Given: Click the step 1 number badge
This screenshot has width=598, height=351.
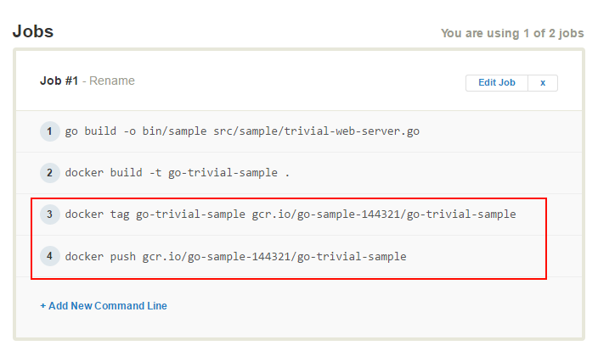Looking at the screenshot, I should 49,131.
